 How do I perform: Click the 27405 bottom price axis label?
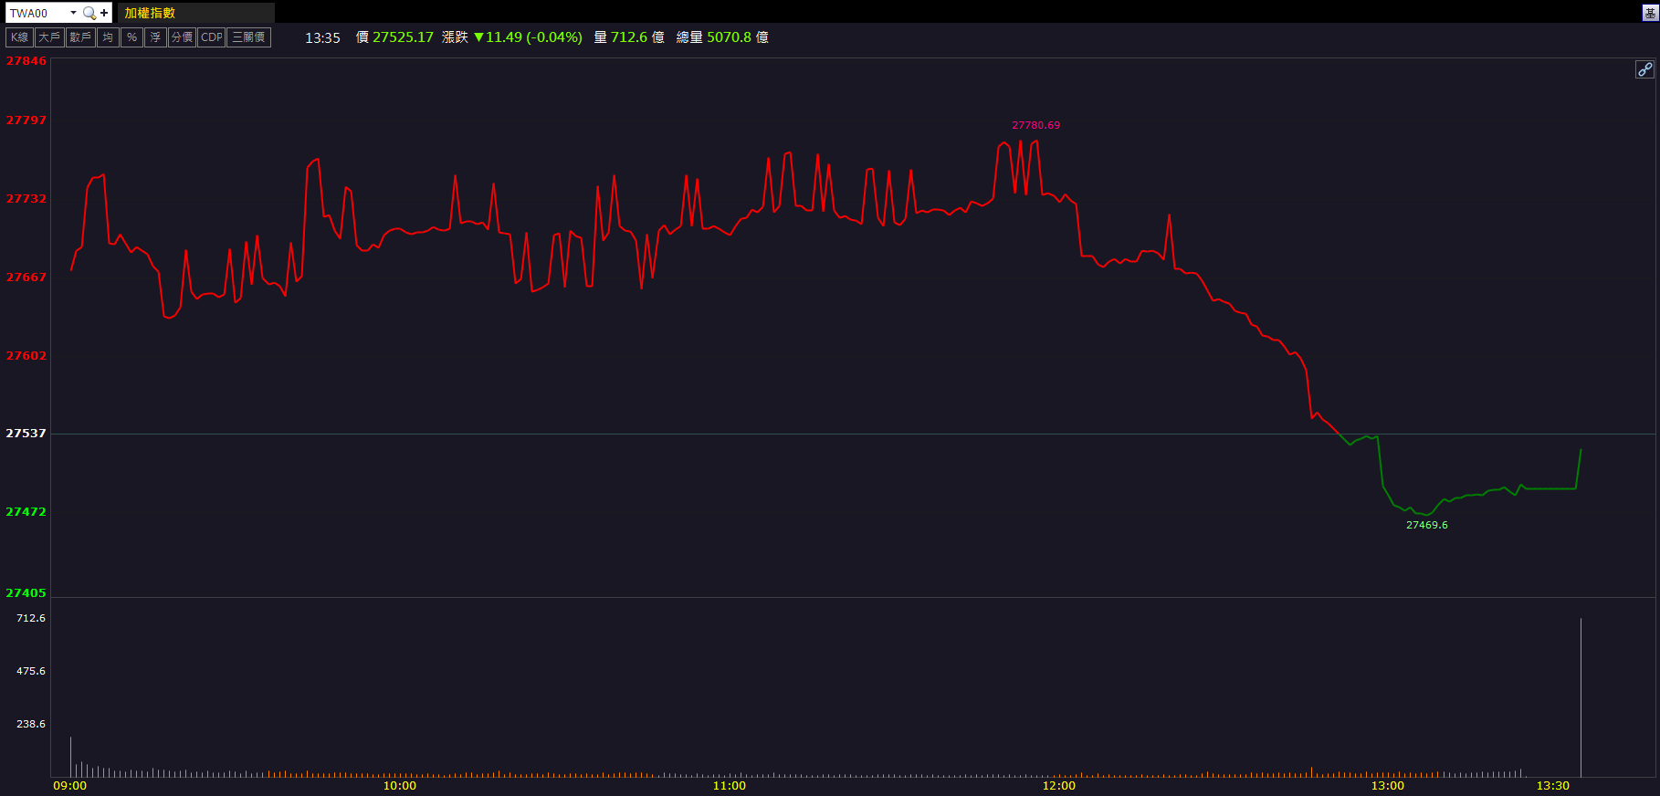[x=26, y=593]
